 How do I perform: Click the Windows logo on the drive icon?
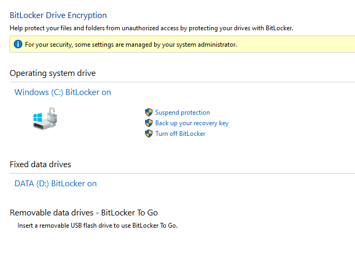38,118
